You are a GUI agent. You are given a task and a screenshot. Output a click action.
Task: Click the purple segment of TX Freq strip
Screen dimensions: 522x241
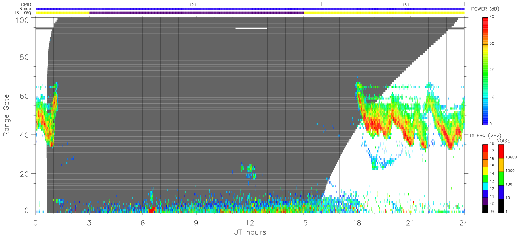point(196,13)
